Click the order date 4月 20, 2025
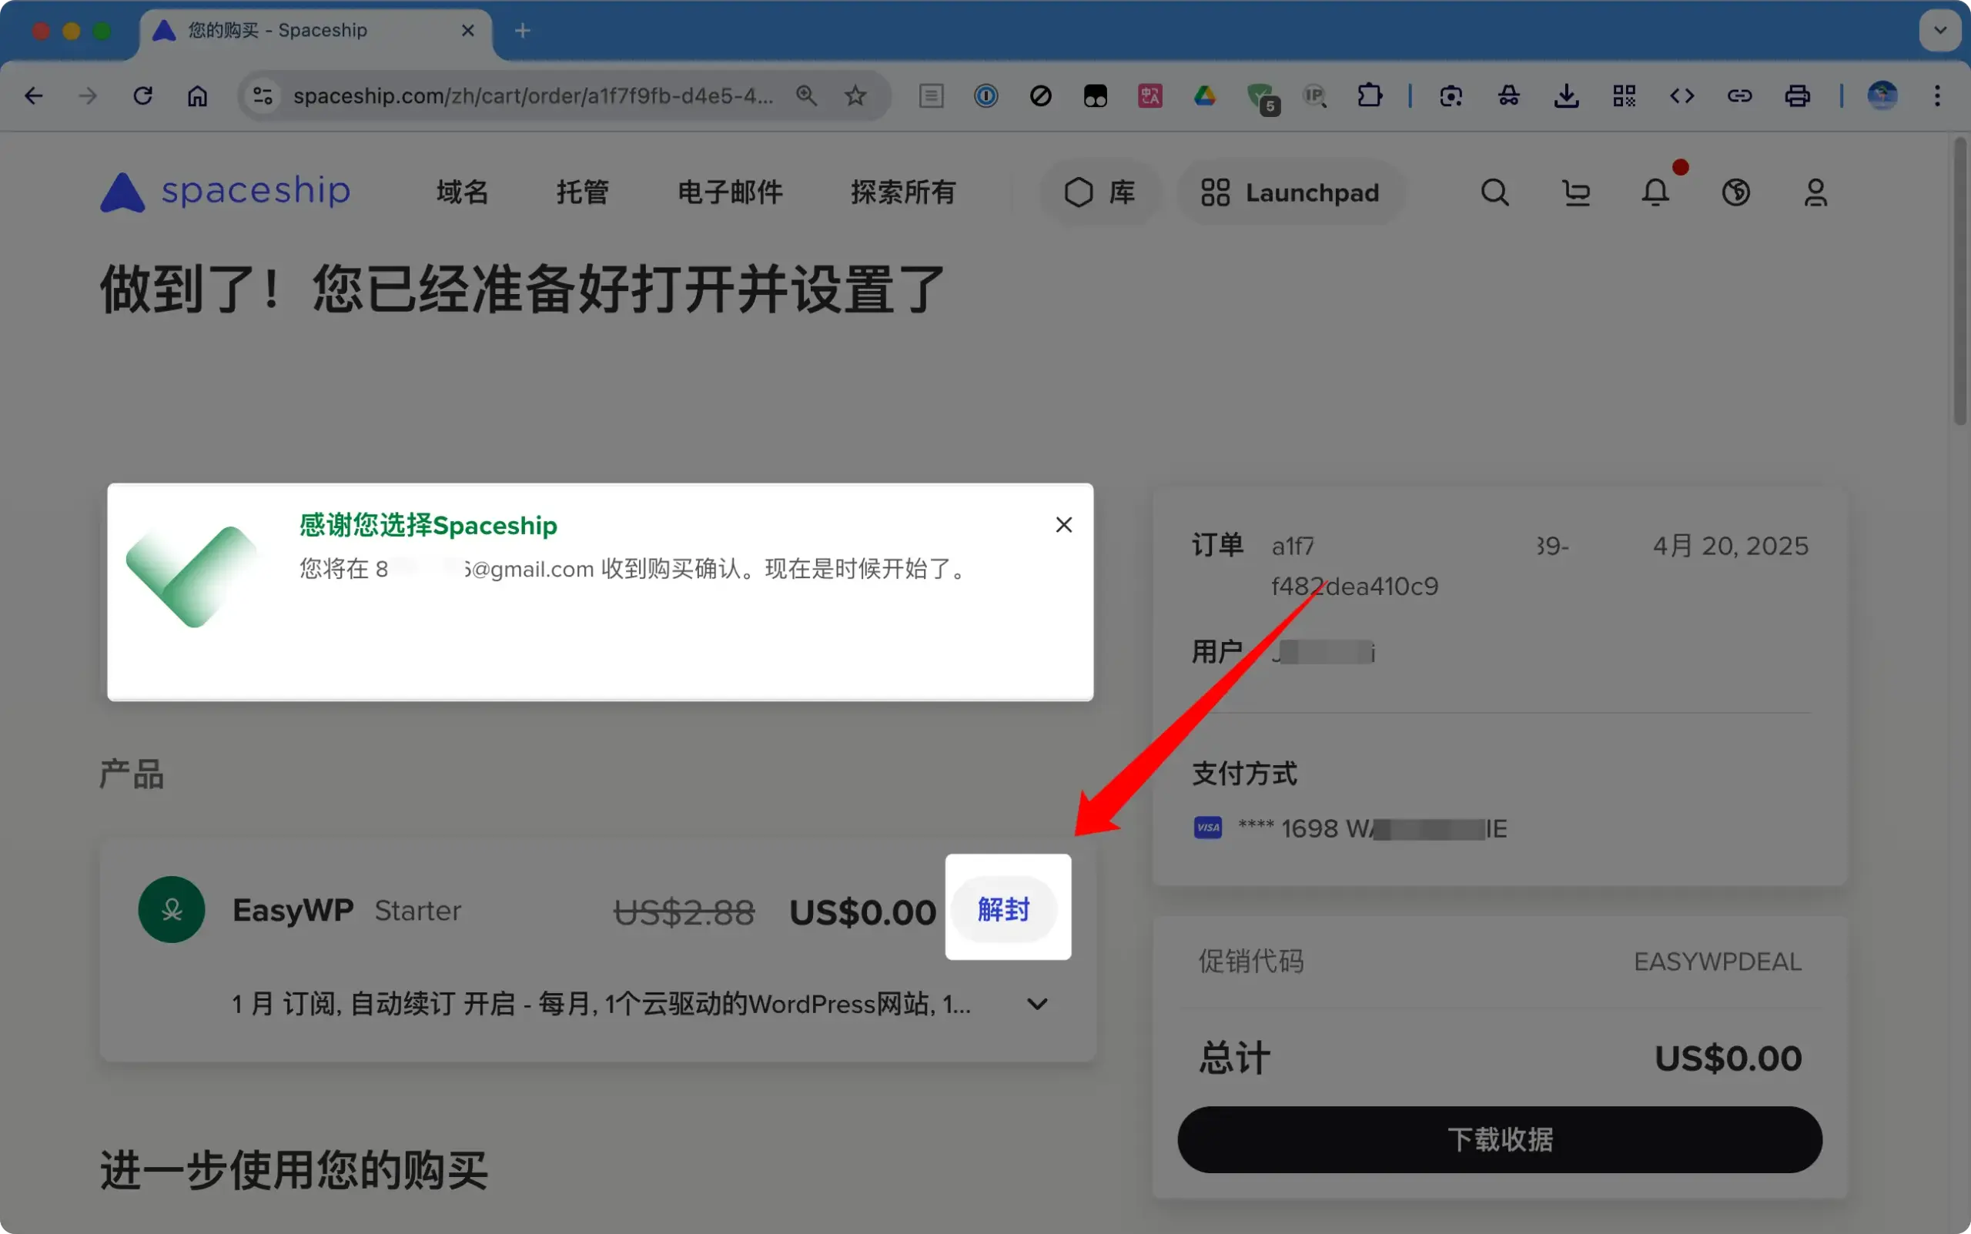 pos(1730,546)
